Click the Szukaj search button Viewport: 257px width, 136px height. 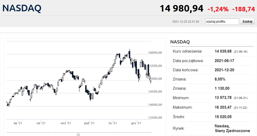tap(247, 22)
